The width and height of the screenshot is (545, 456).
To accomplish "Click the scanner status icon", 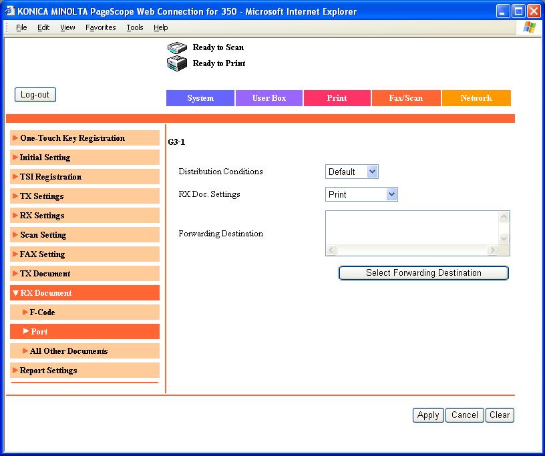I will tap(176, 47).
